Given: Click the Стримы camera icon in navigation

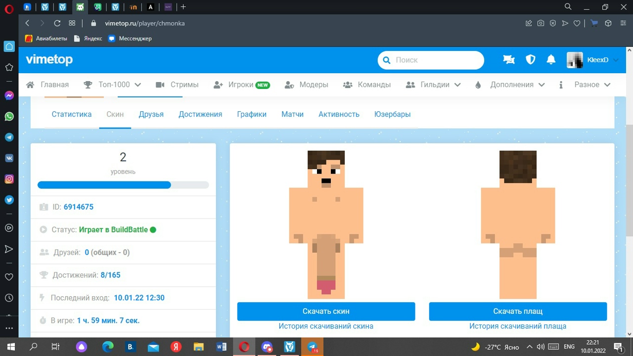Looking at the screenshot, I should point(159,84).
